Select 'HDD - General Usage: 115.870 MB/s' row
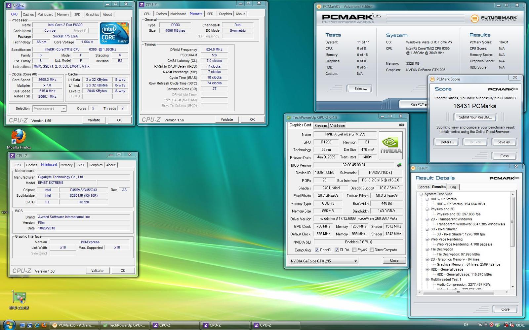 point(464,274)
